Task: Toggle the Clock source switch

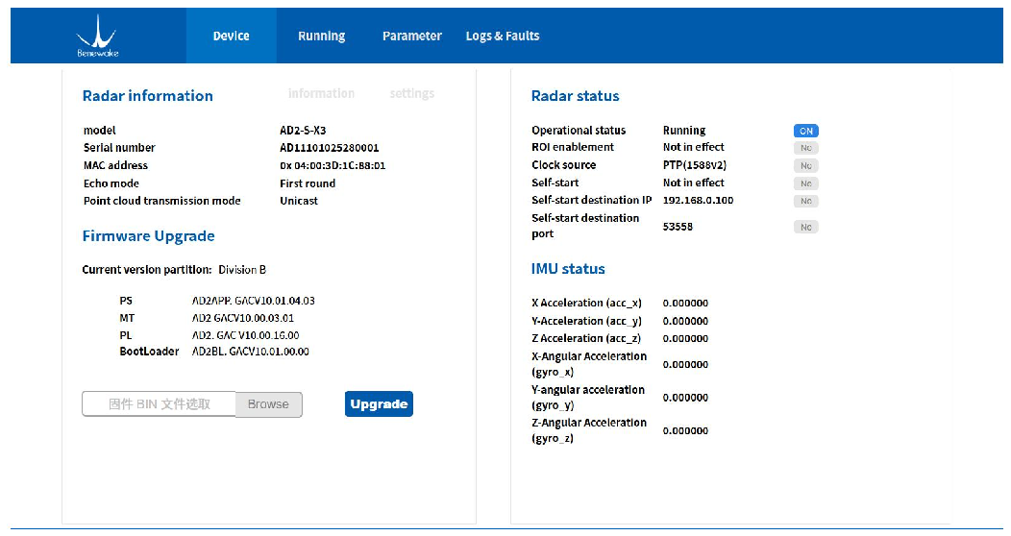Action: 806,165
